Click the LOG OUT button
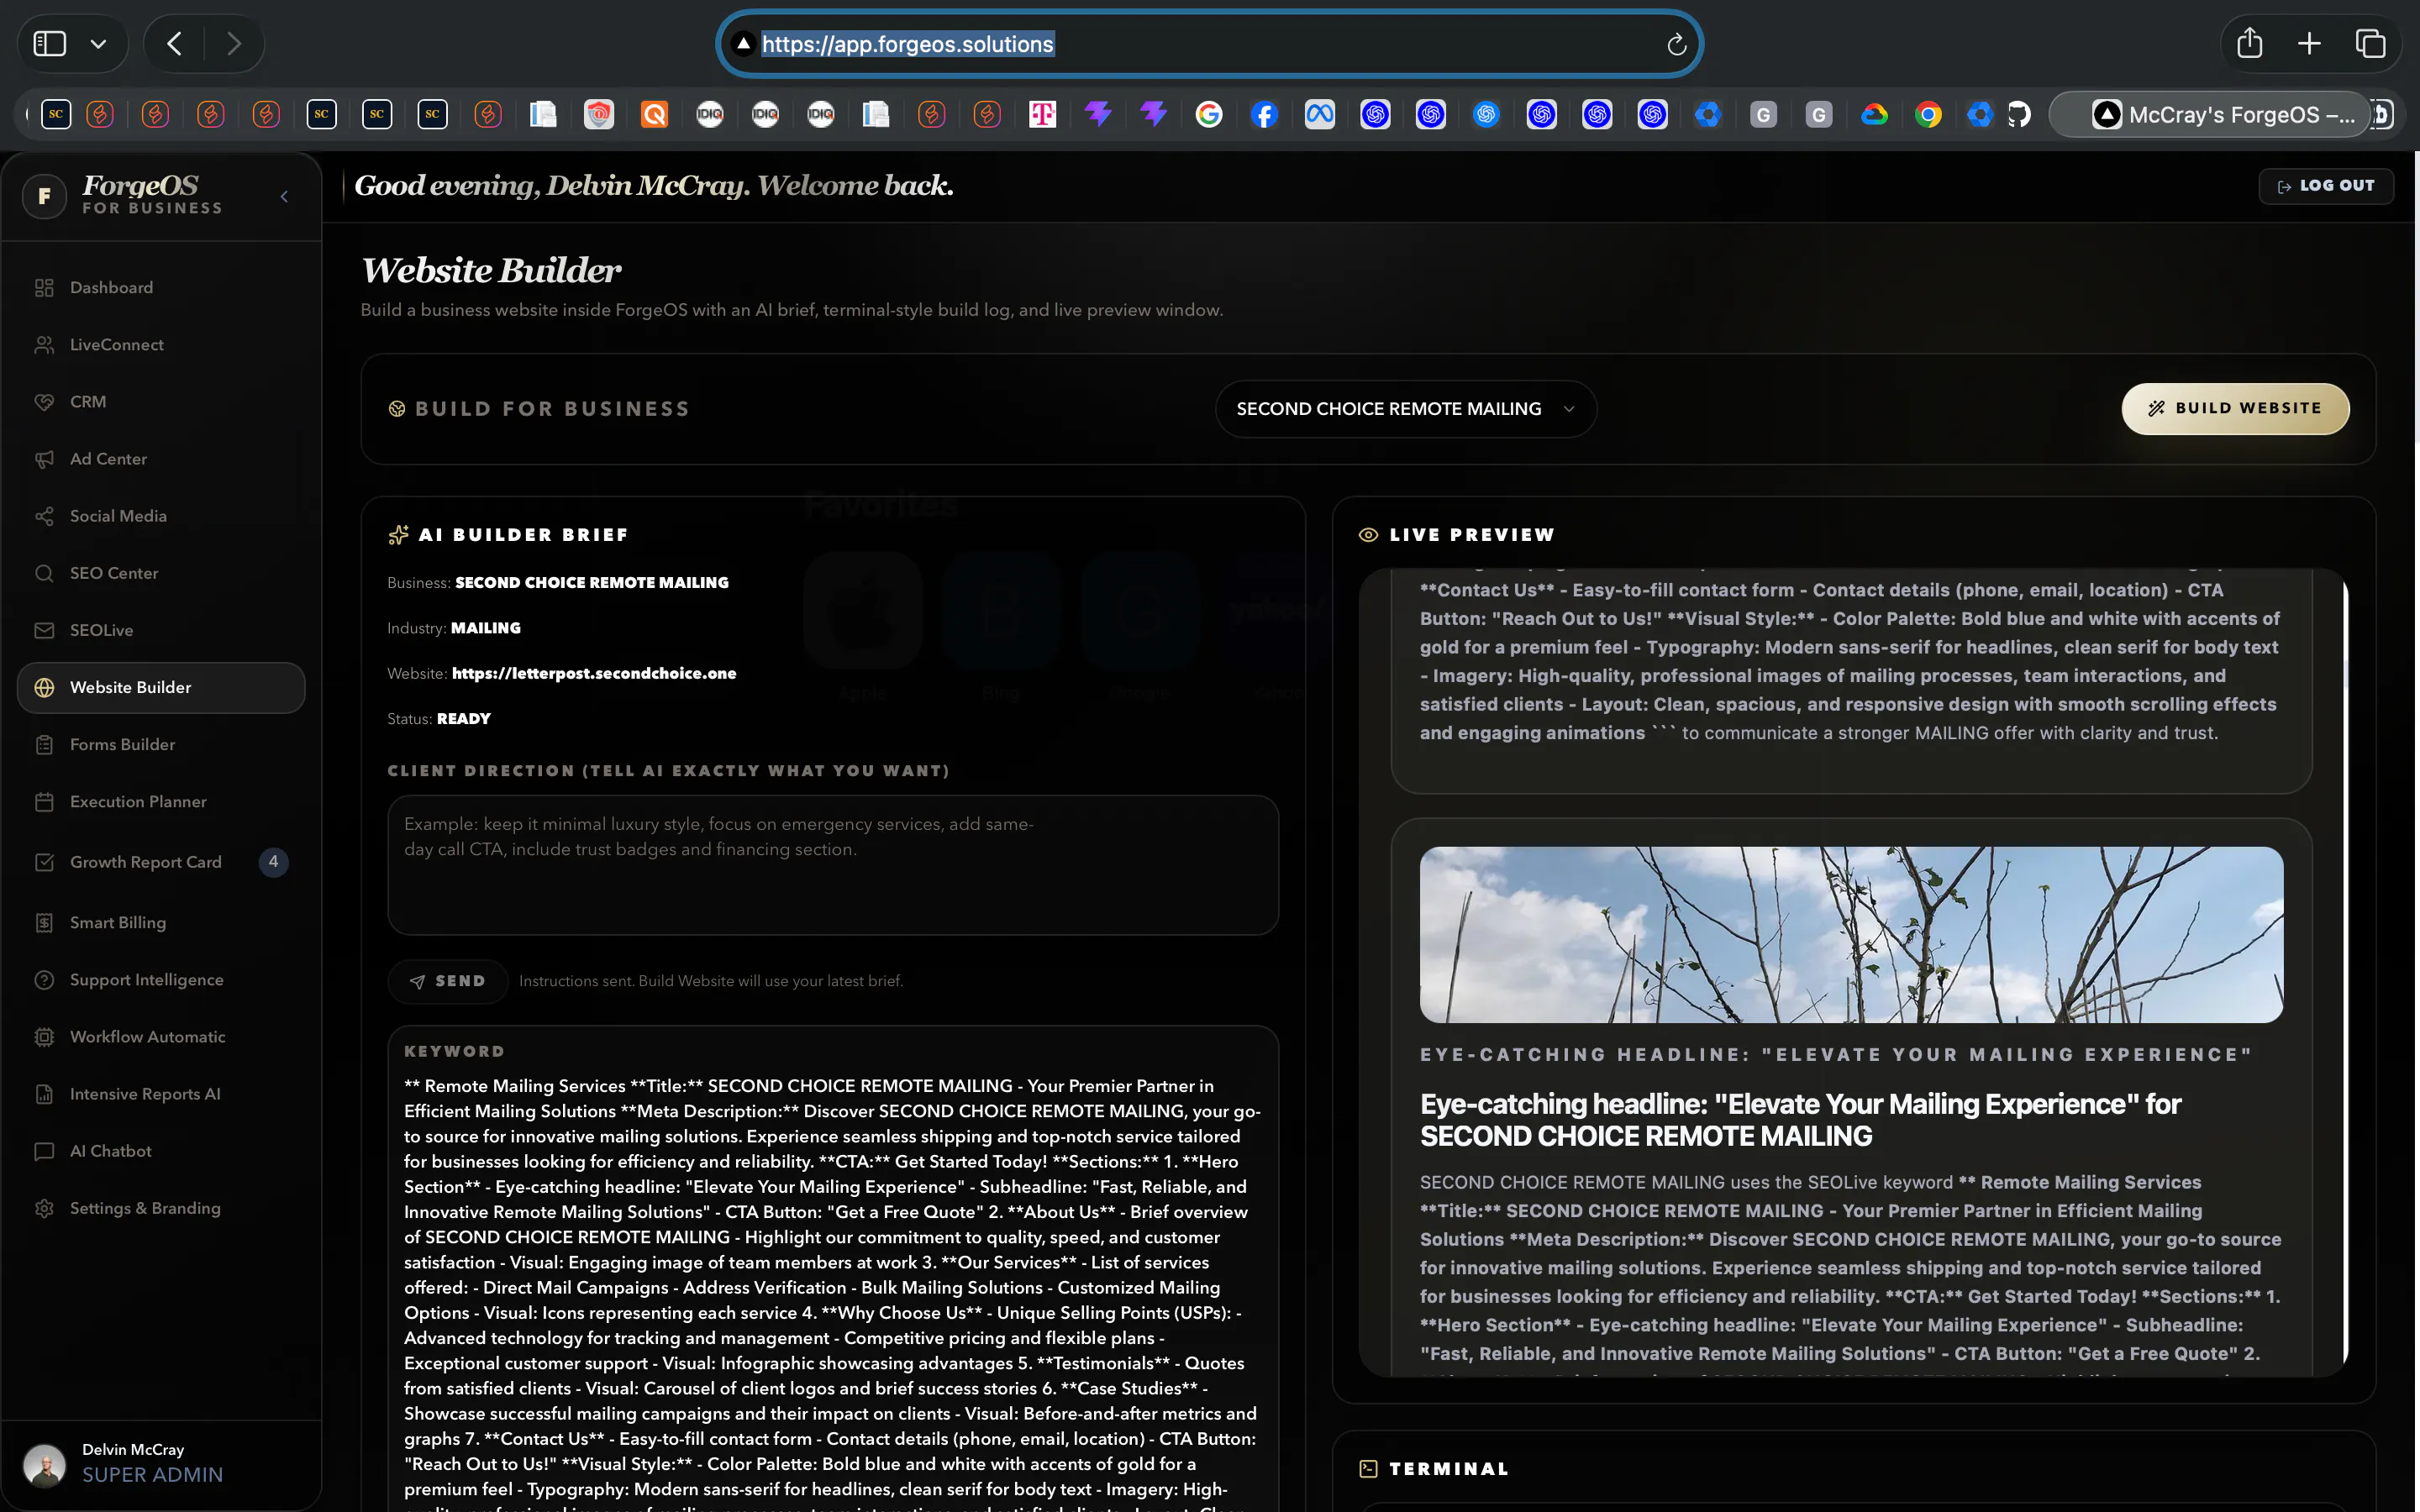Viewport: 2420px width, 1512px height. click(2326, 186)
